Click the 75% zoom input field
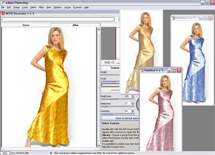Viewport: 215px width, 155px height. [106, 62]
